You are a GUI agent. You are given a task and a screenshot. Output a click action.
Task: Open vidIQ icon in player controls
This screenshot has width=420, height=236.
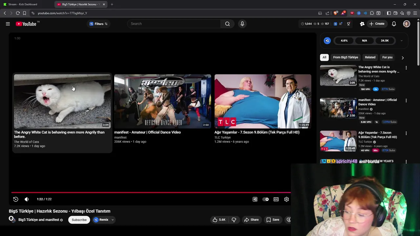coord(255,199)
